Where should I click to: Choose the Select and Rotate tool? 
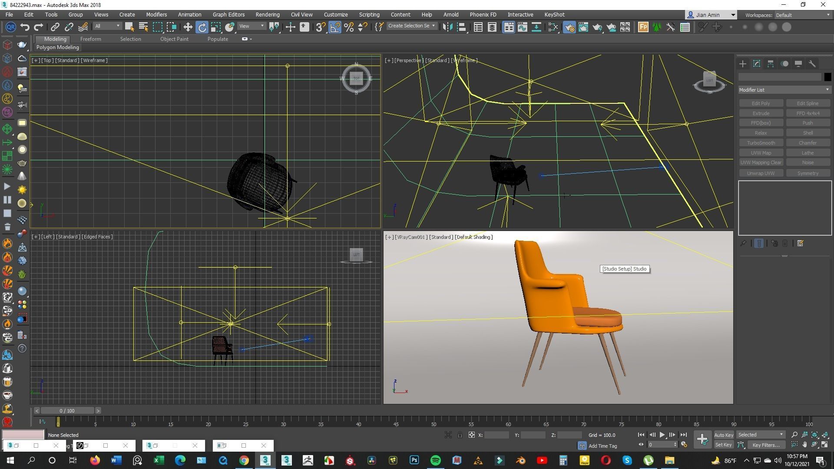[202, 27]
